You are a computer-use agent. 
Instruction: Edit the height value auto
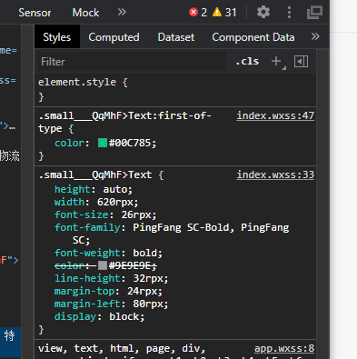coord(114,189)
